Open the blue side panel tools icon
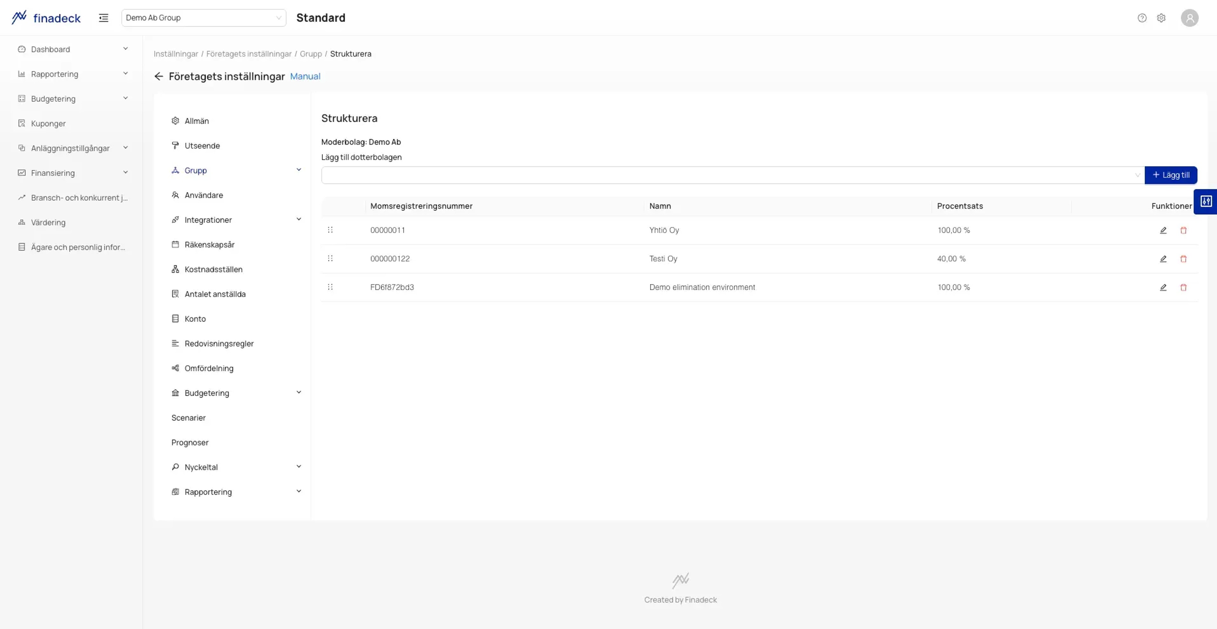The image size is (1217, 629). [x=1206, y=201]
